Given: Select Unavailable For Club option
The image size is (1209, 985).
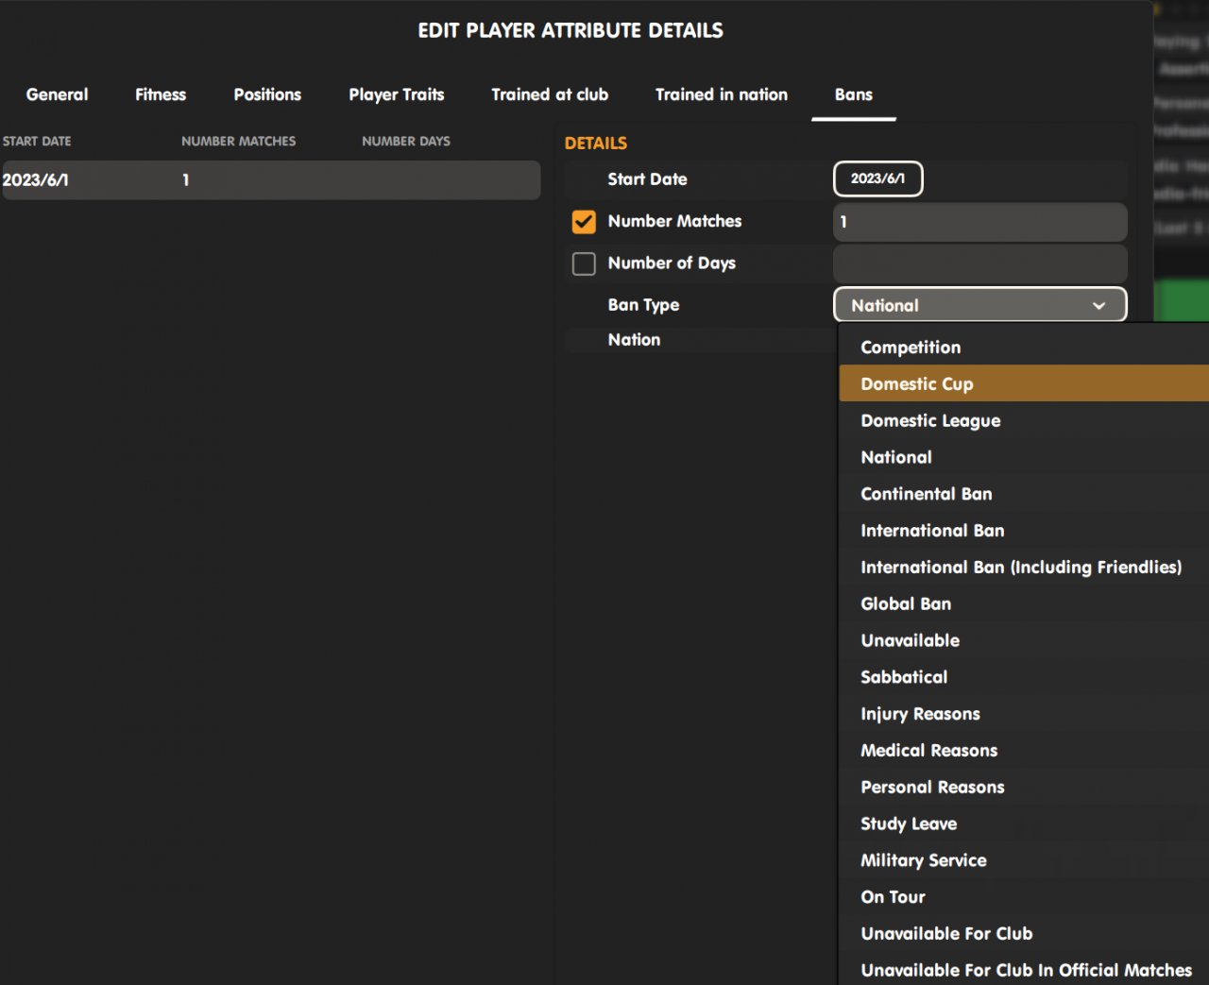Looking at the screenshot, I should point(945,934).
